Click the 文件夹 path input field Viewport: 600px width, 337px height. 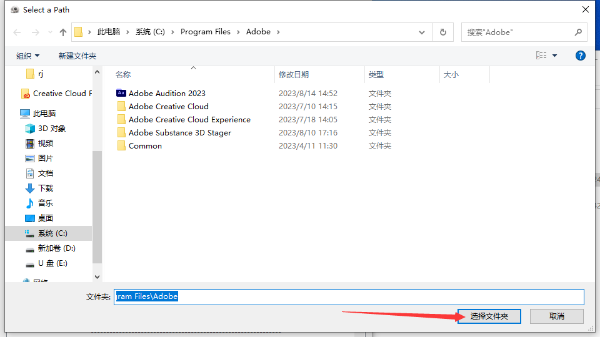coord(349,297)
